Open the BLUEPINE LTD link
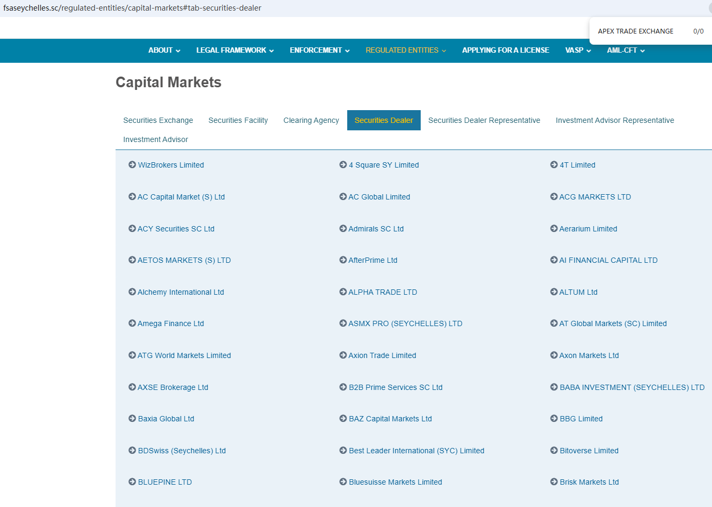 (165, 482)
